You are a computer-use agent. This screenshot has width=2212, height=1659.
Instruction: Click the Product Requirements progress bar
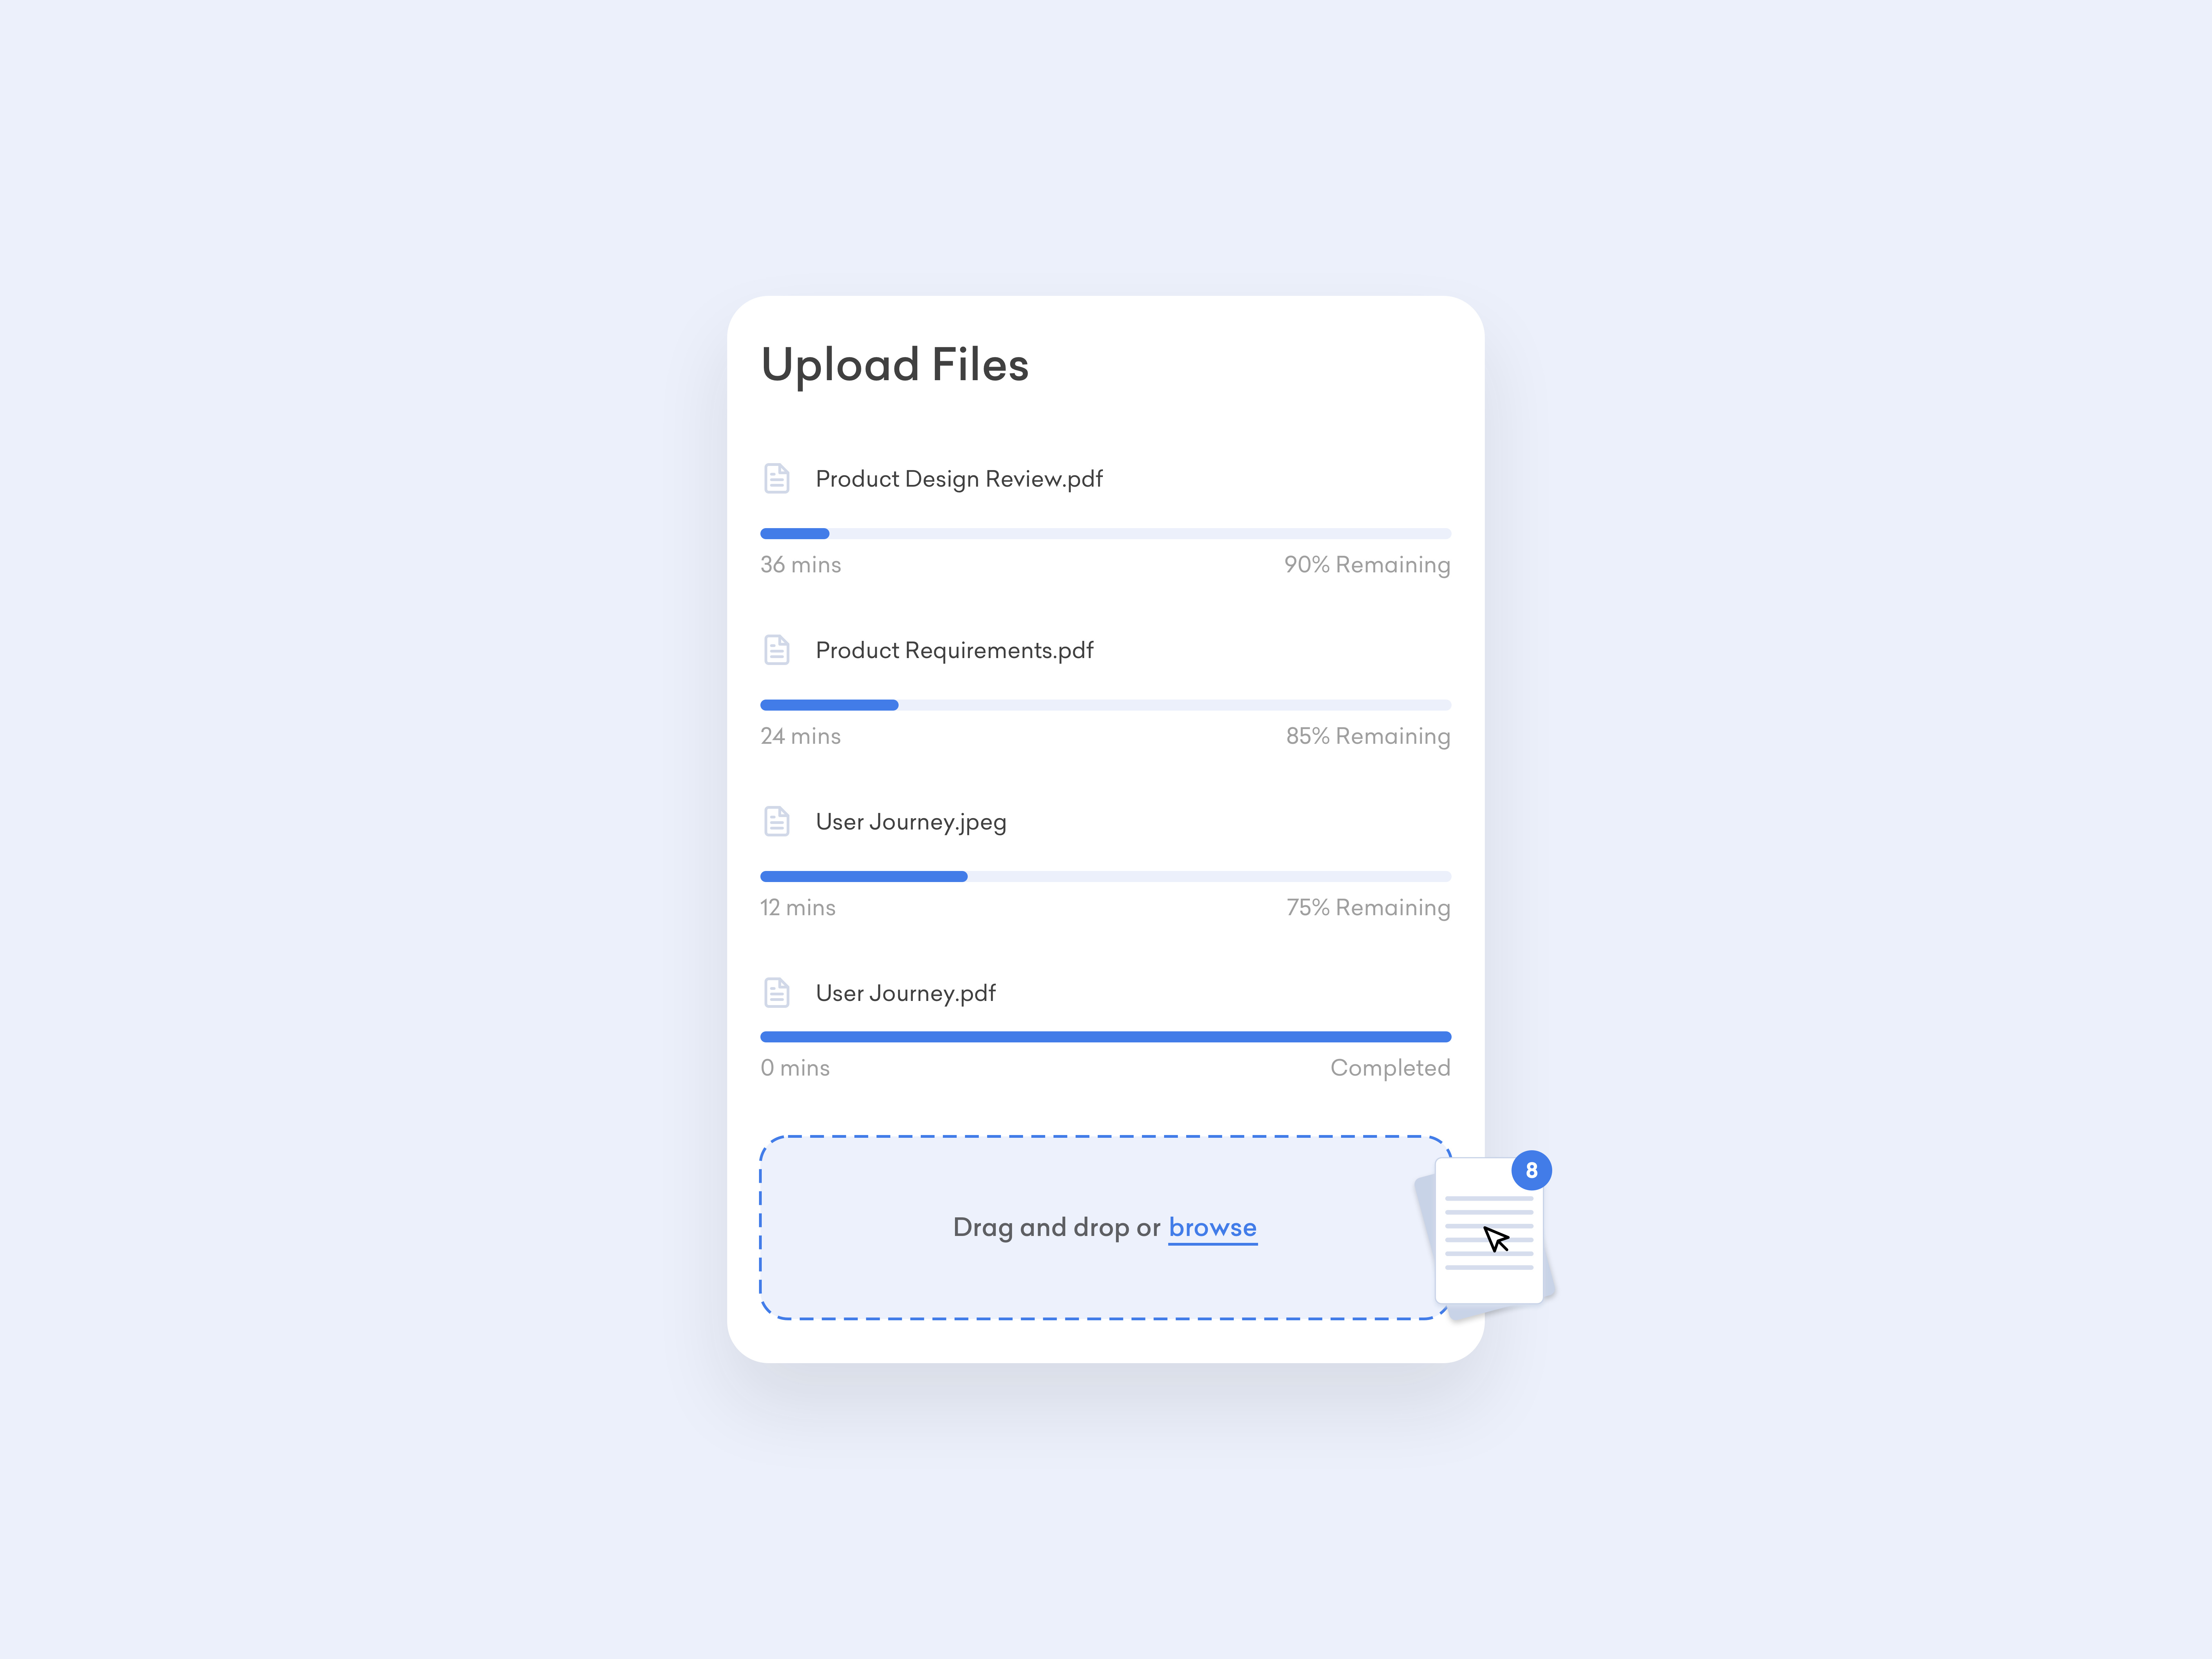[1105, 705]
